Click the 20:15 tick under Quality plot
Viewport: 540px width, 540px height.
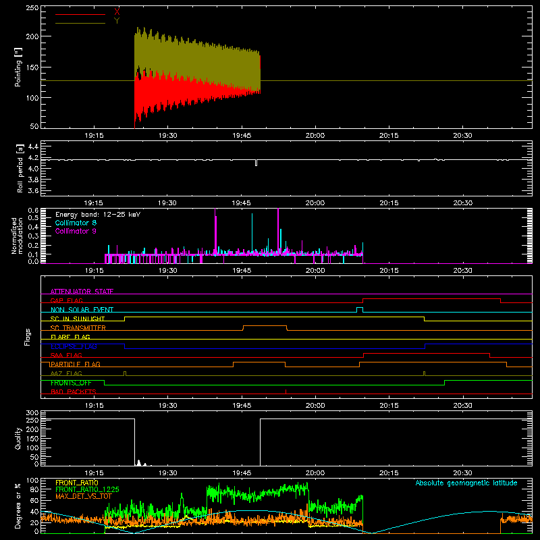(x=389, y=473)
